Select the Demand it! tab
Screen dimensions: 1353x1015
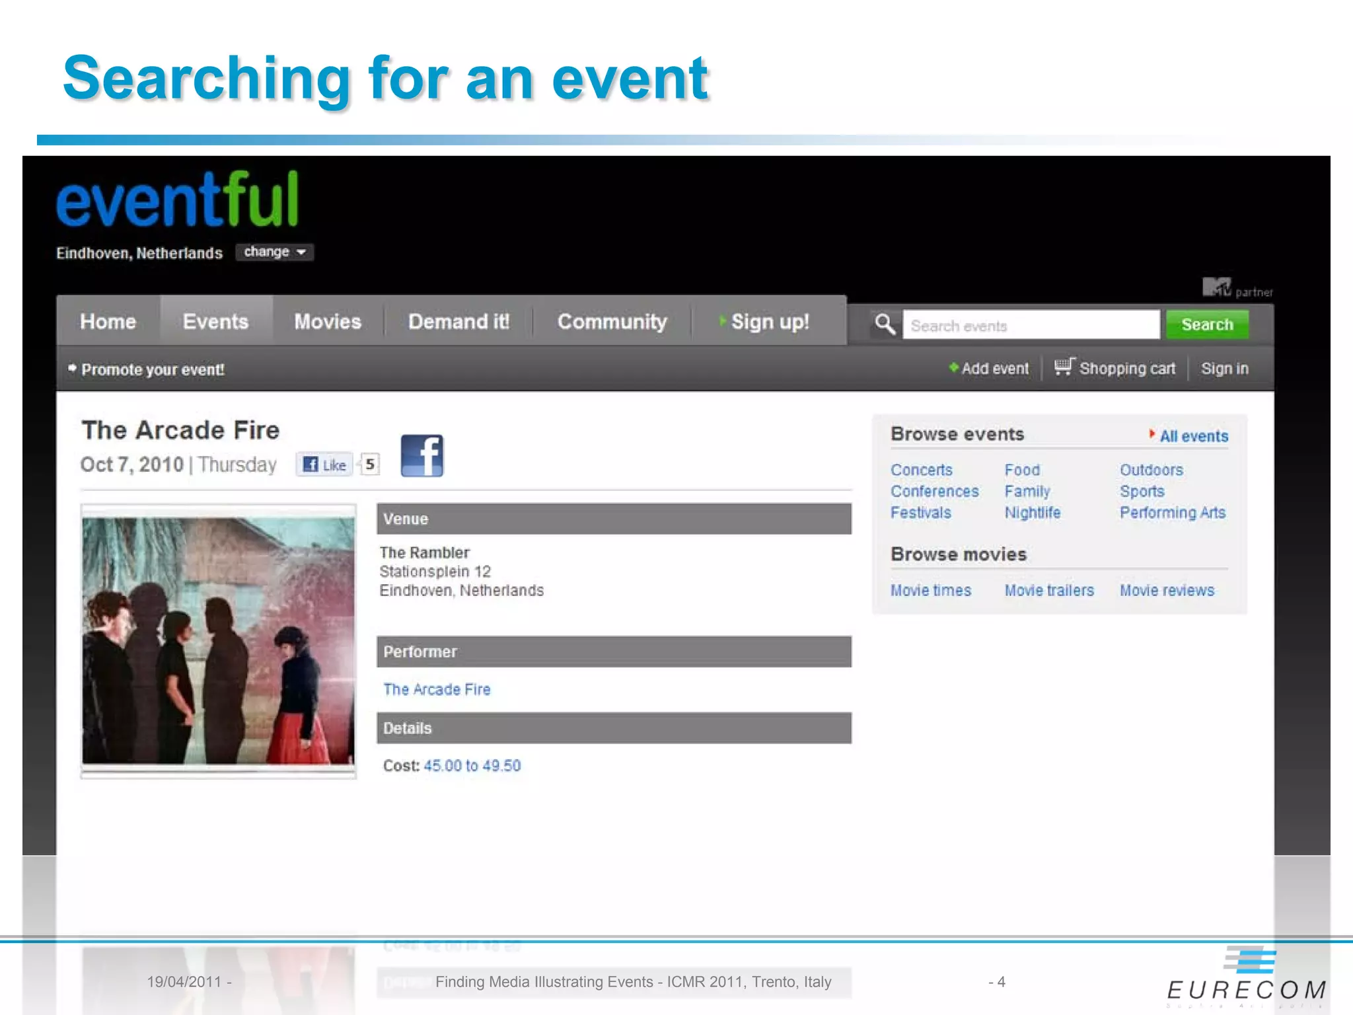pos(458,321)
